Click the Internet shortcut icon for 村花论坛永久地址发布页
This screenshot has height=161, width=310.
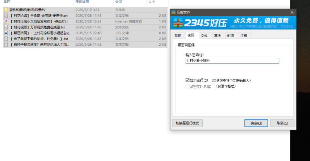point(6,21)
